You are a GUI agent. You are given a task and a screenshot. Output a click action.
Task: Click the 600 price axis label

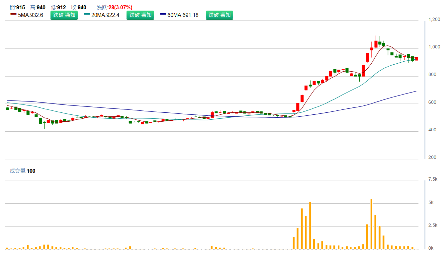pos(432,102)
